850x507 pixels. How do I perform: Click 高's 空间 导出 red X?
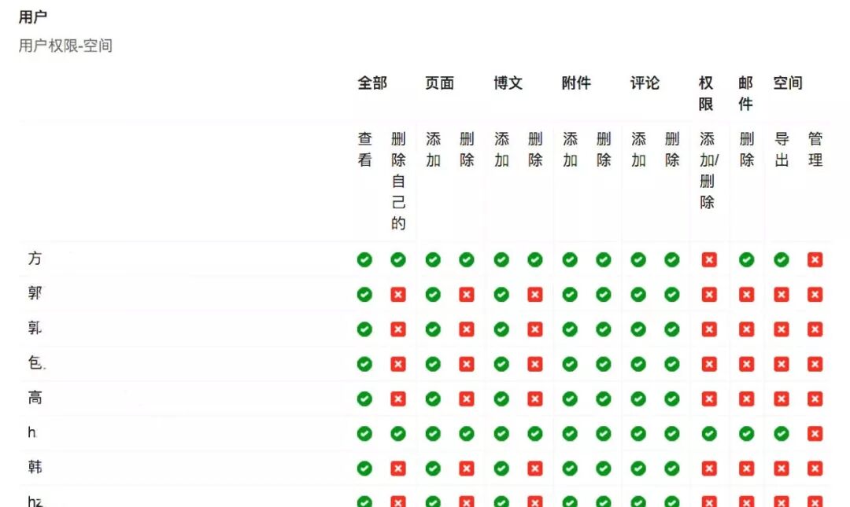point(782,399)
